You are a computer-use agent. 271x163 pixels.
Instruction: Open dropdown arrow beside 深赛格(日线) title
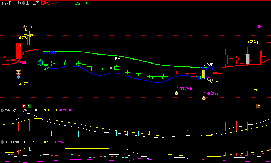pos(24,3)
